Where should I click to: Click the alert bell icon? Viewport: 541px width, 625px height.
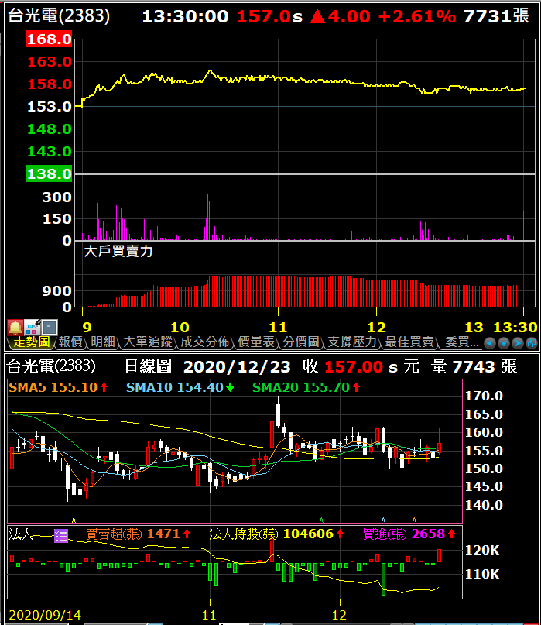pyautogui.click(x=15, y=327)
